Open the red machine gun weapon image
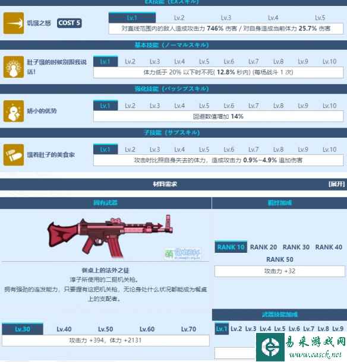347x362 pixels. (111, 236)
